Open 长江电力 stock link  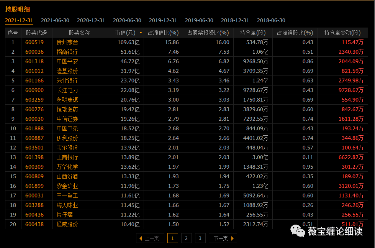tap(67, 90)
